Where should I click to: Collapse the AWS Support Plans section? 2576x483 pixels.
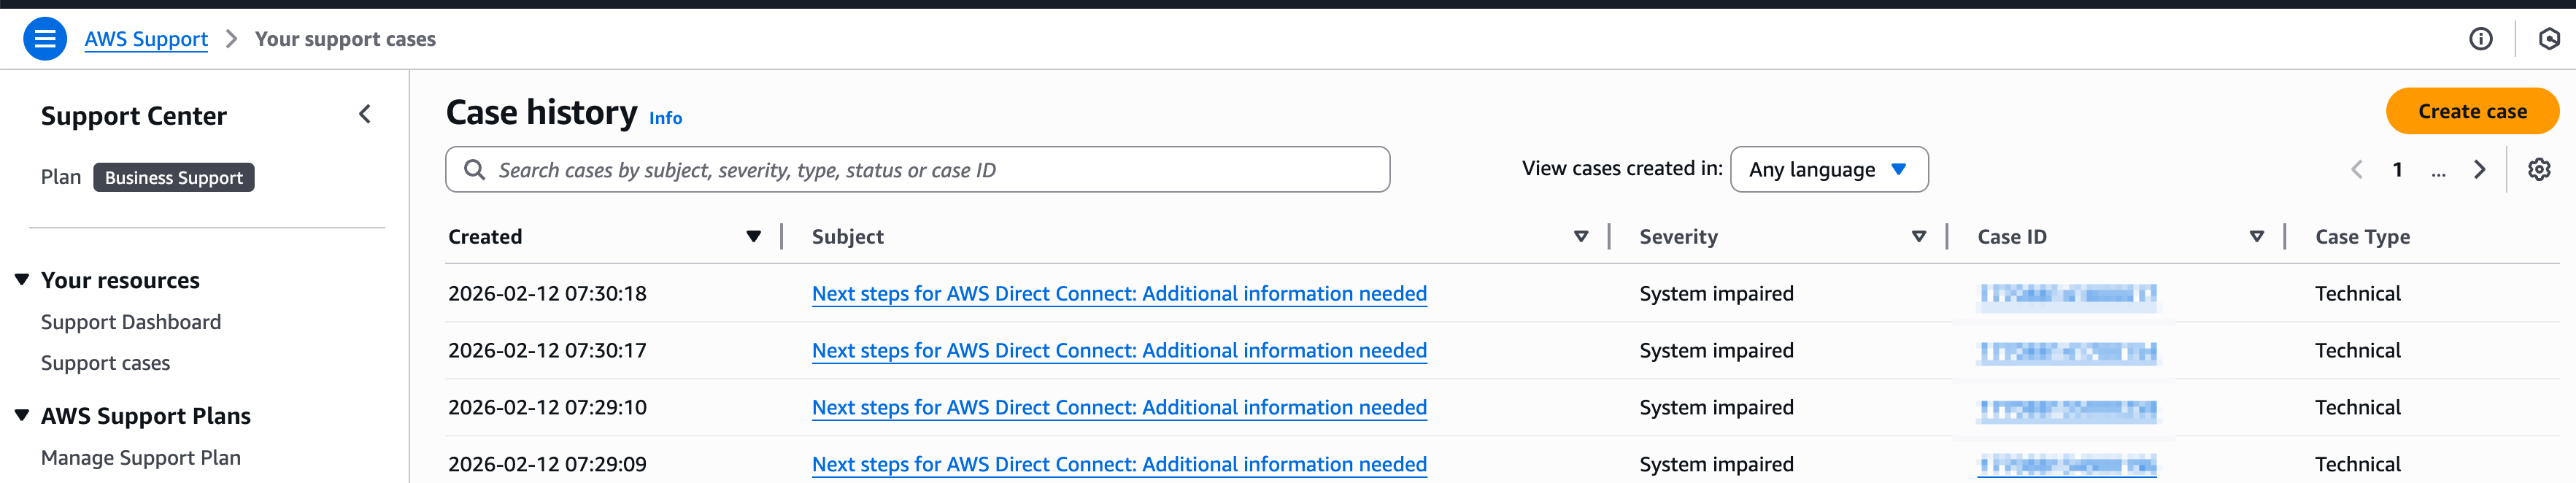pos(22,415)
